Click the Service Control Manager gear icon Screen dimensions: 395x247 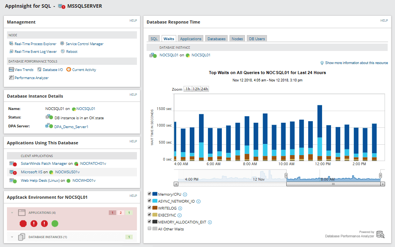(62, 43)
